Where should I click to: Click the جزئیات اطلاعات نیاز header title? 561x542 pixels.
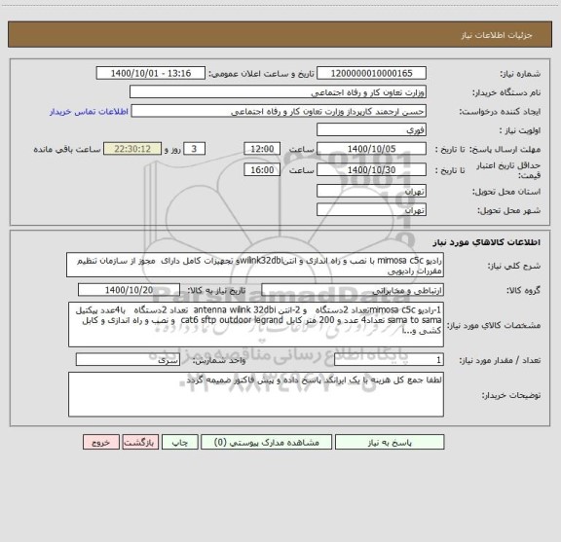tap(497, 35)
